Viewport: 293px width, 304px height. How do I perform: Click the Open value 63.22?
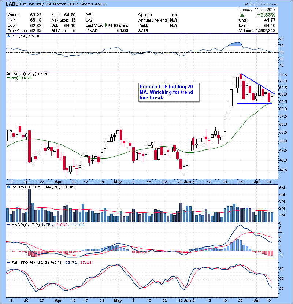(36, 15)
